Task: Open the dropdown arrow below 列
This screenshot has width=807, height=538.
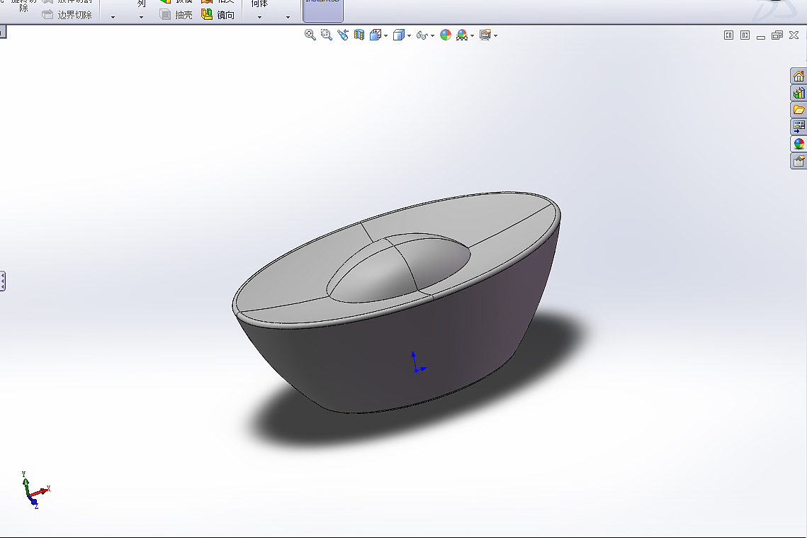Action: (141, 18)
